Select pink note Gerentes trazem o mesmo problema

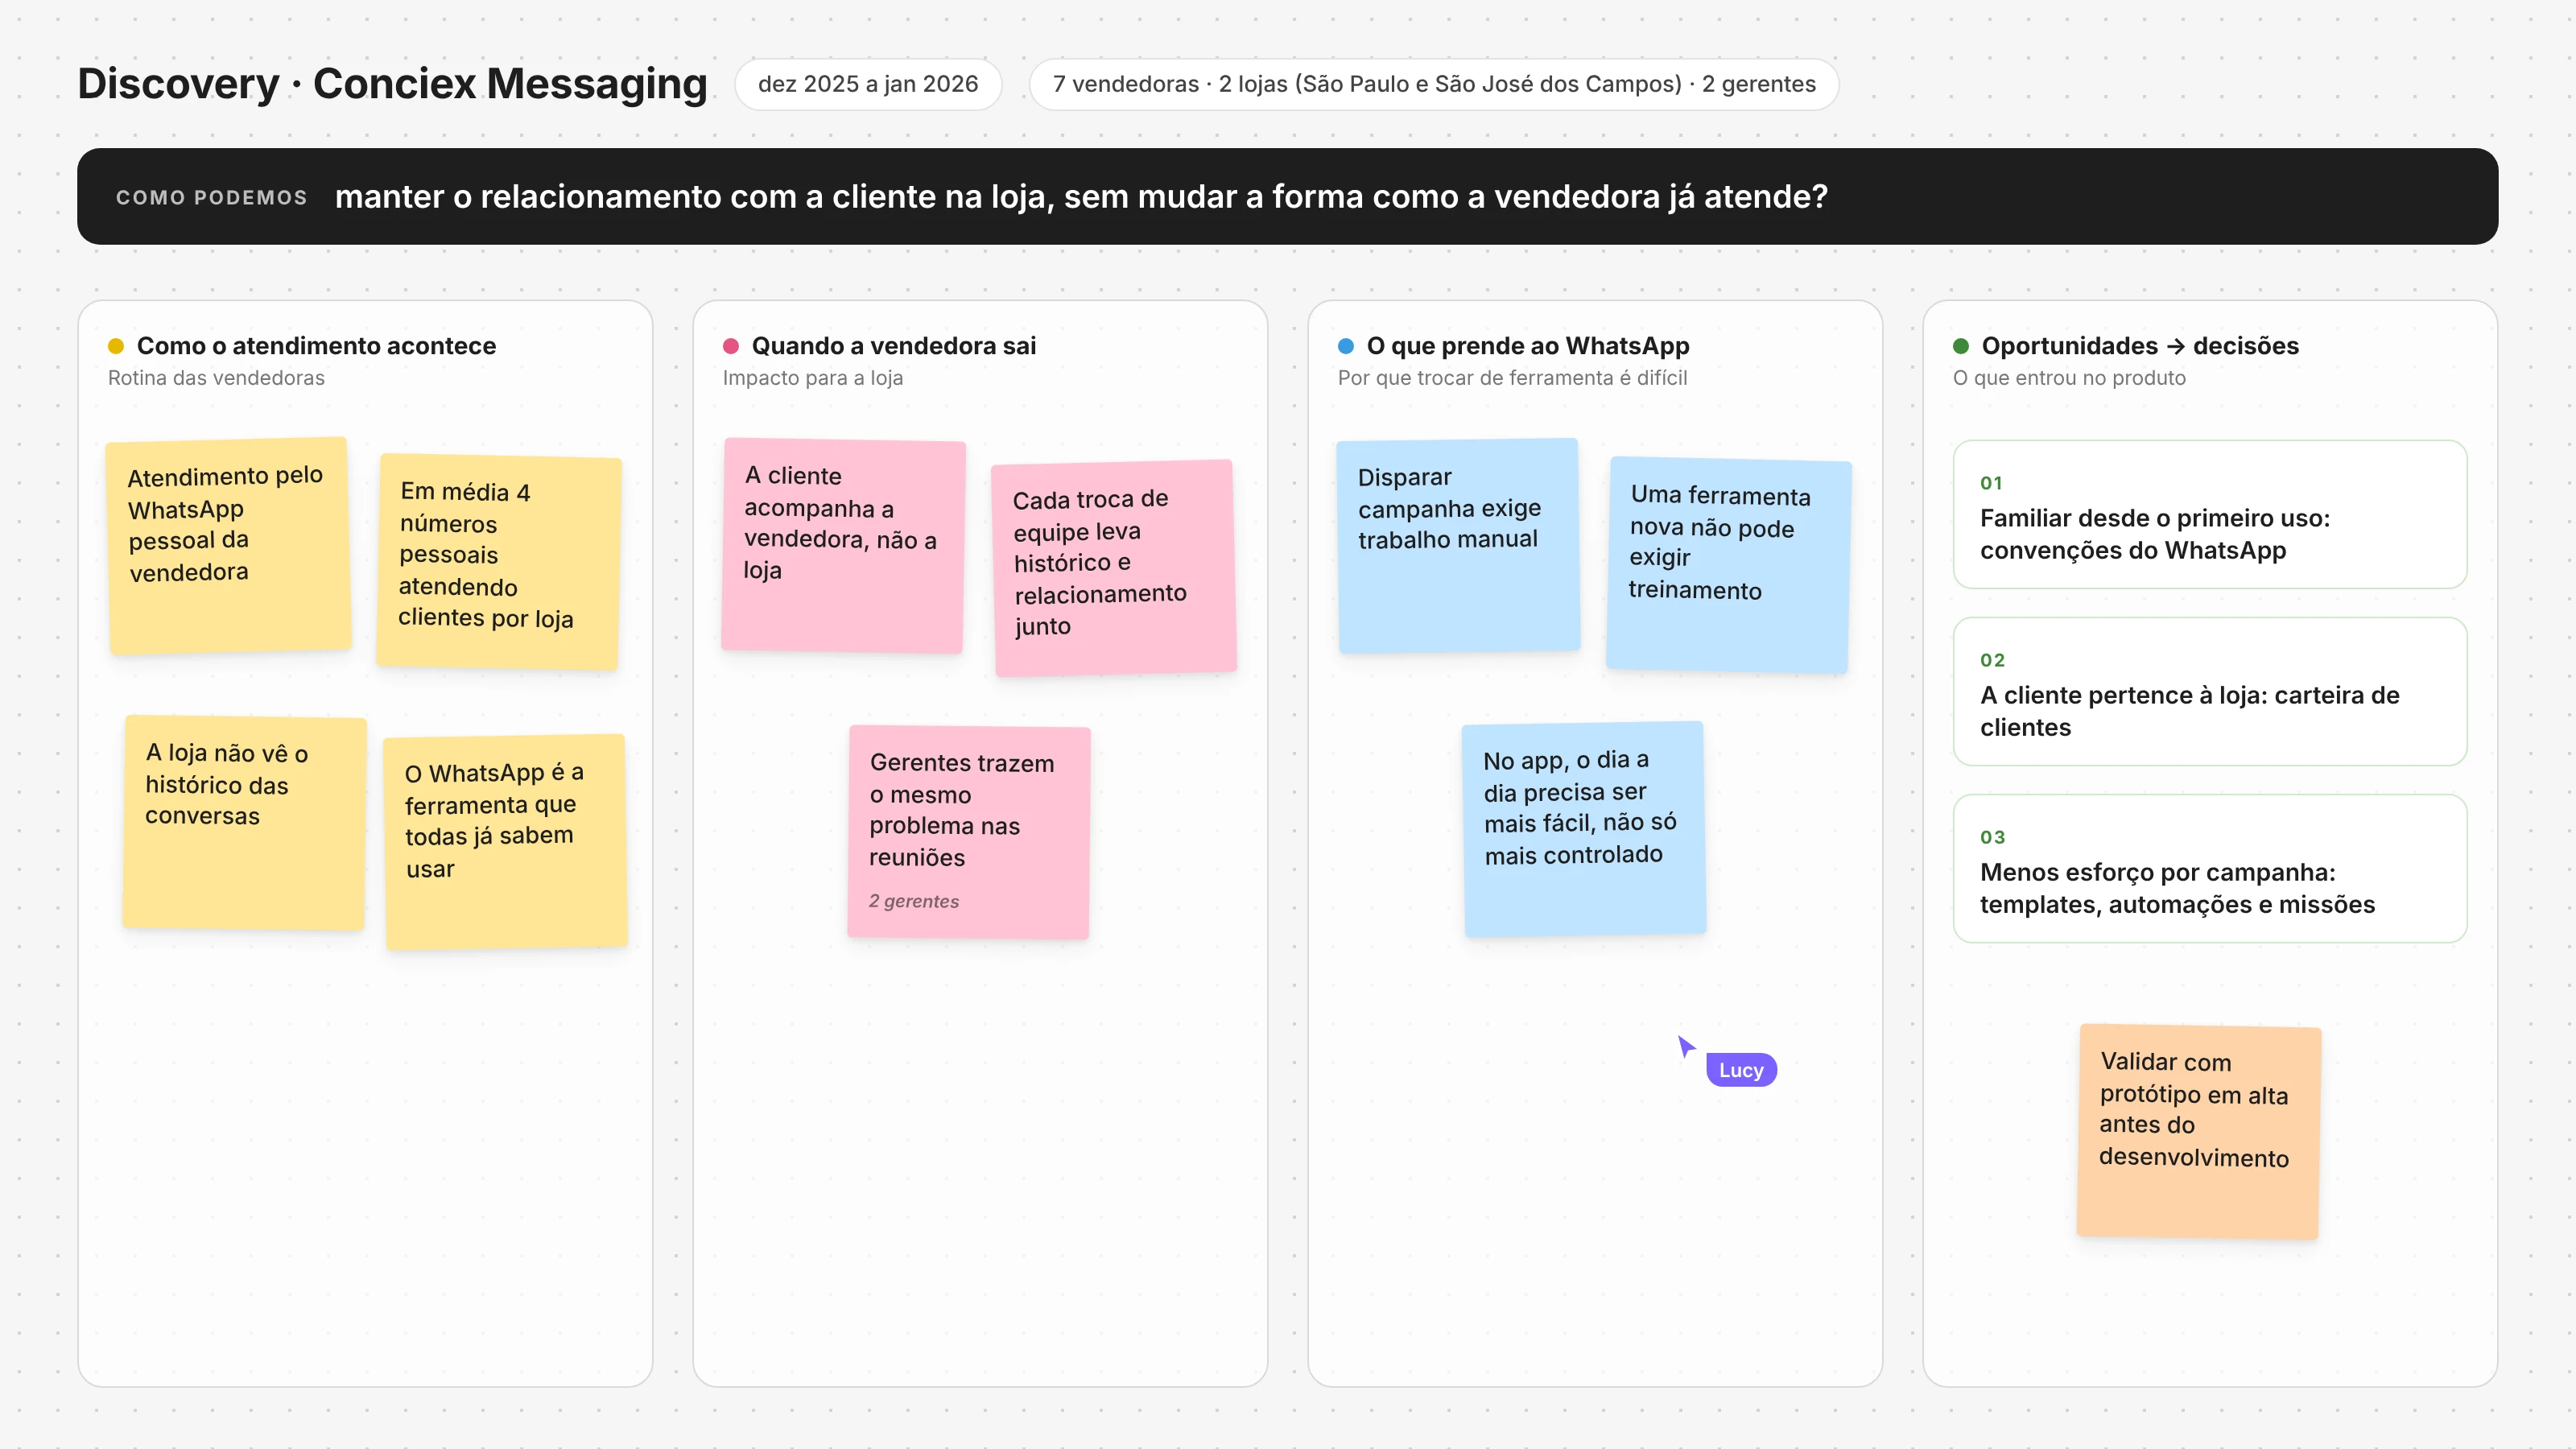tap(969, 832)
